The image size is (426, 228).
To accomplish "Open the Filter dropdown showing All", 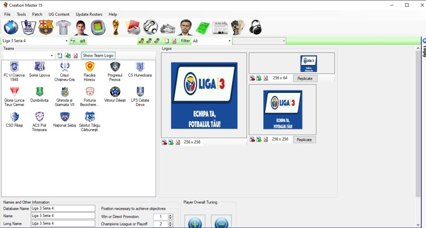I will 229,41.
